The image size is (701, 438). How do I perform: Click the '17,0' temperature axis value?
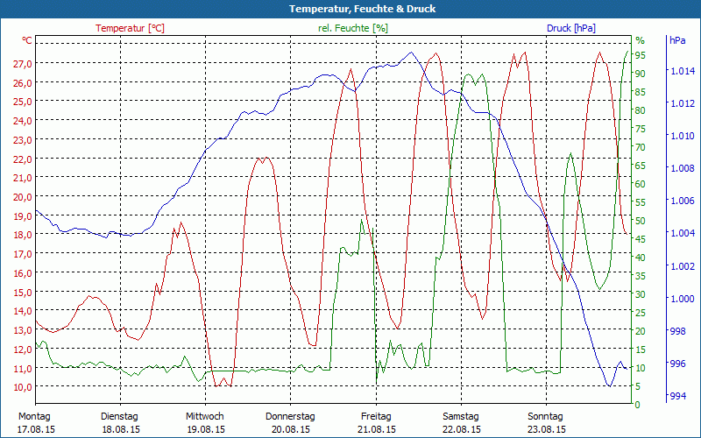click(23, 254)
